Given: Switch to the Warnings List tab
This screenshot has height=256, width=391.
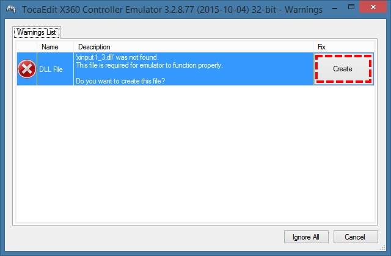Looking at the screenshot, I should coord(37,32).
